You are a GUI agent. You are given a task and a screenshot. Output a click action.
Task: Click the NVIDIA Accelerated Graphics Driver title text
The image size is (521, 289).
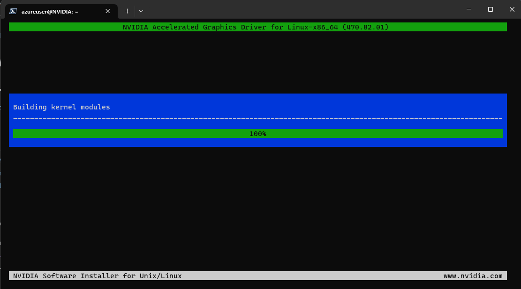click(x=256, y=27)
